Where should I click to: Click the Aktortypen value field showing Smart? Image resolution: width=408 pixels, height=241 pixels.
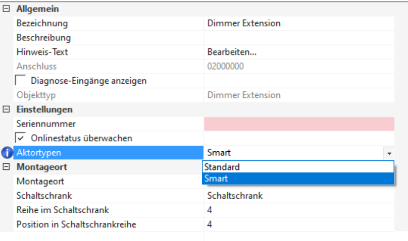coord(293,153)
